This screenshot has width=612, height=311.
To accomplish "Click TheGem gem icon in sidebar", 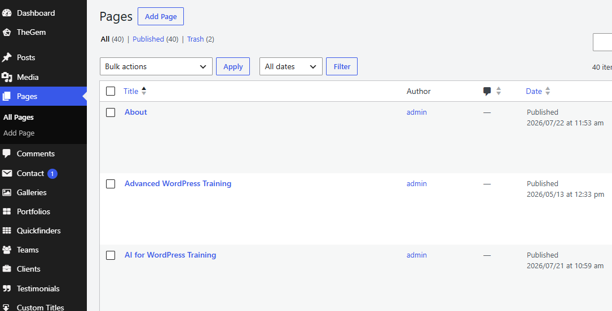I will point(7,32).
